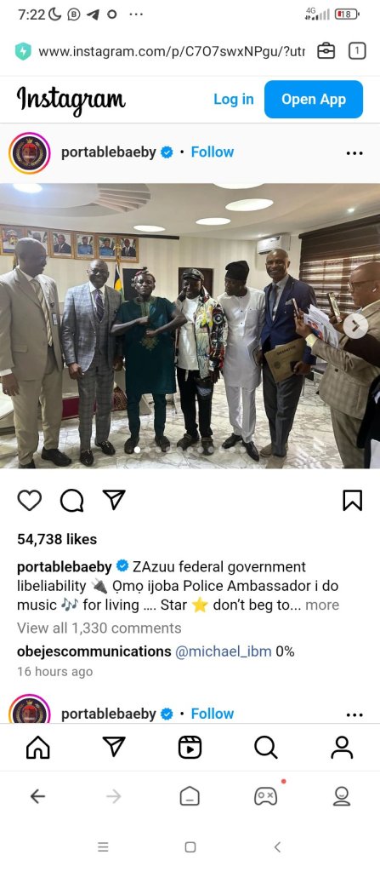The width and height of the screenshot is (380, 872).
Task: Open browser tab switcher showing 1
Action: point(357,52)
